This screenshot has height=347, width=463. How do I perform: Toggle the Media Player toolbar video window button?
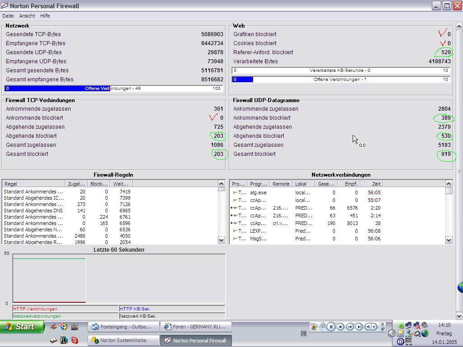tap(383, 324)
